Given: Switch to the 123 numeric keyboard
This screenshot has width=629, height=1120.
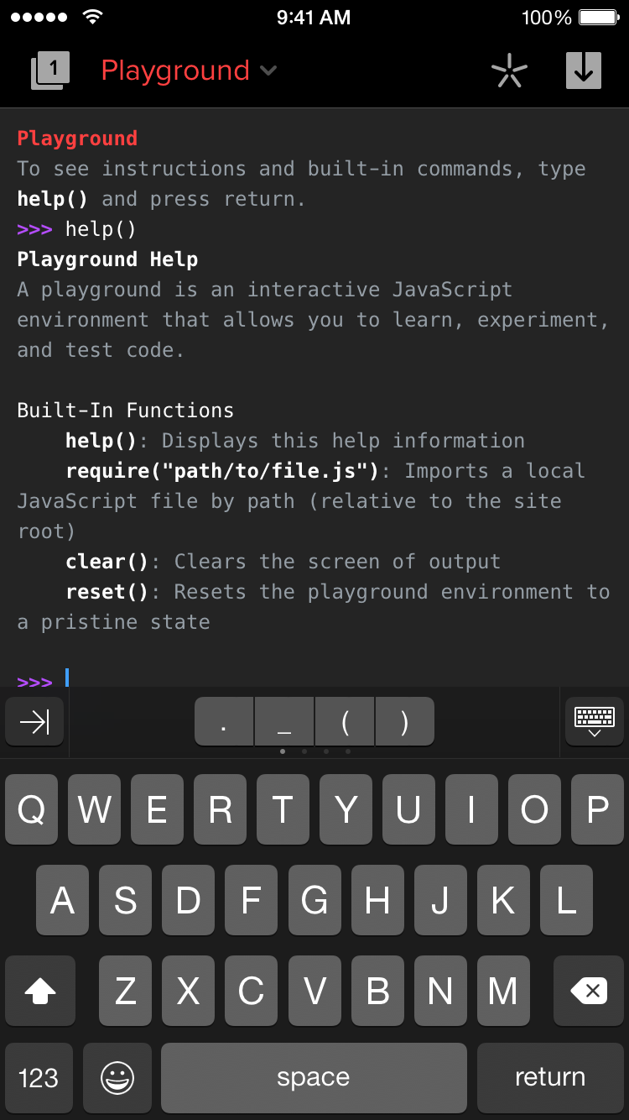Looking at the screenshot, I should (39, 1078).
